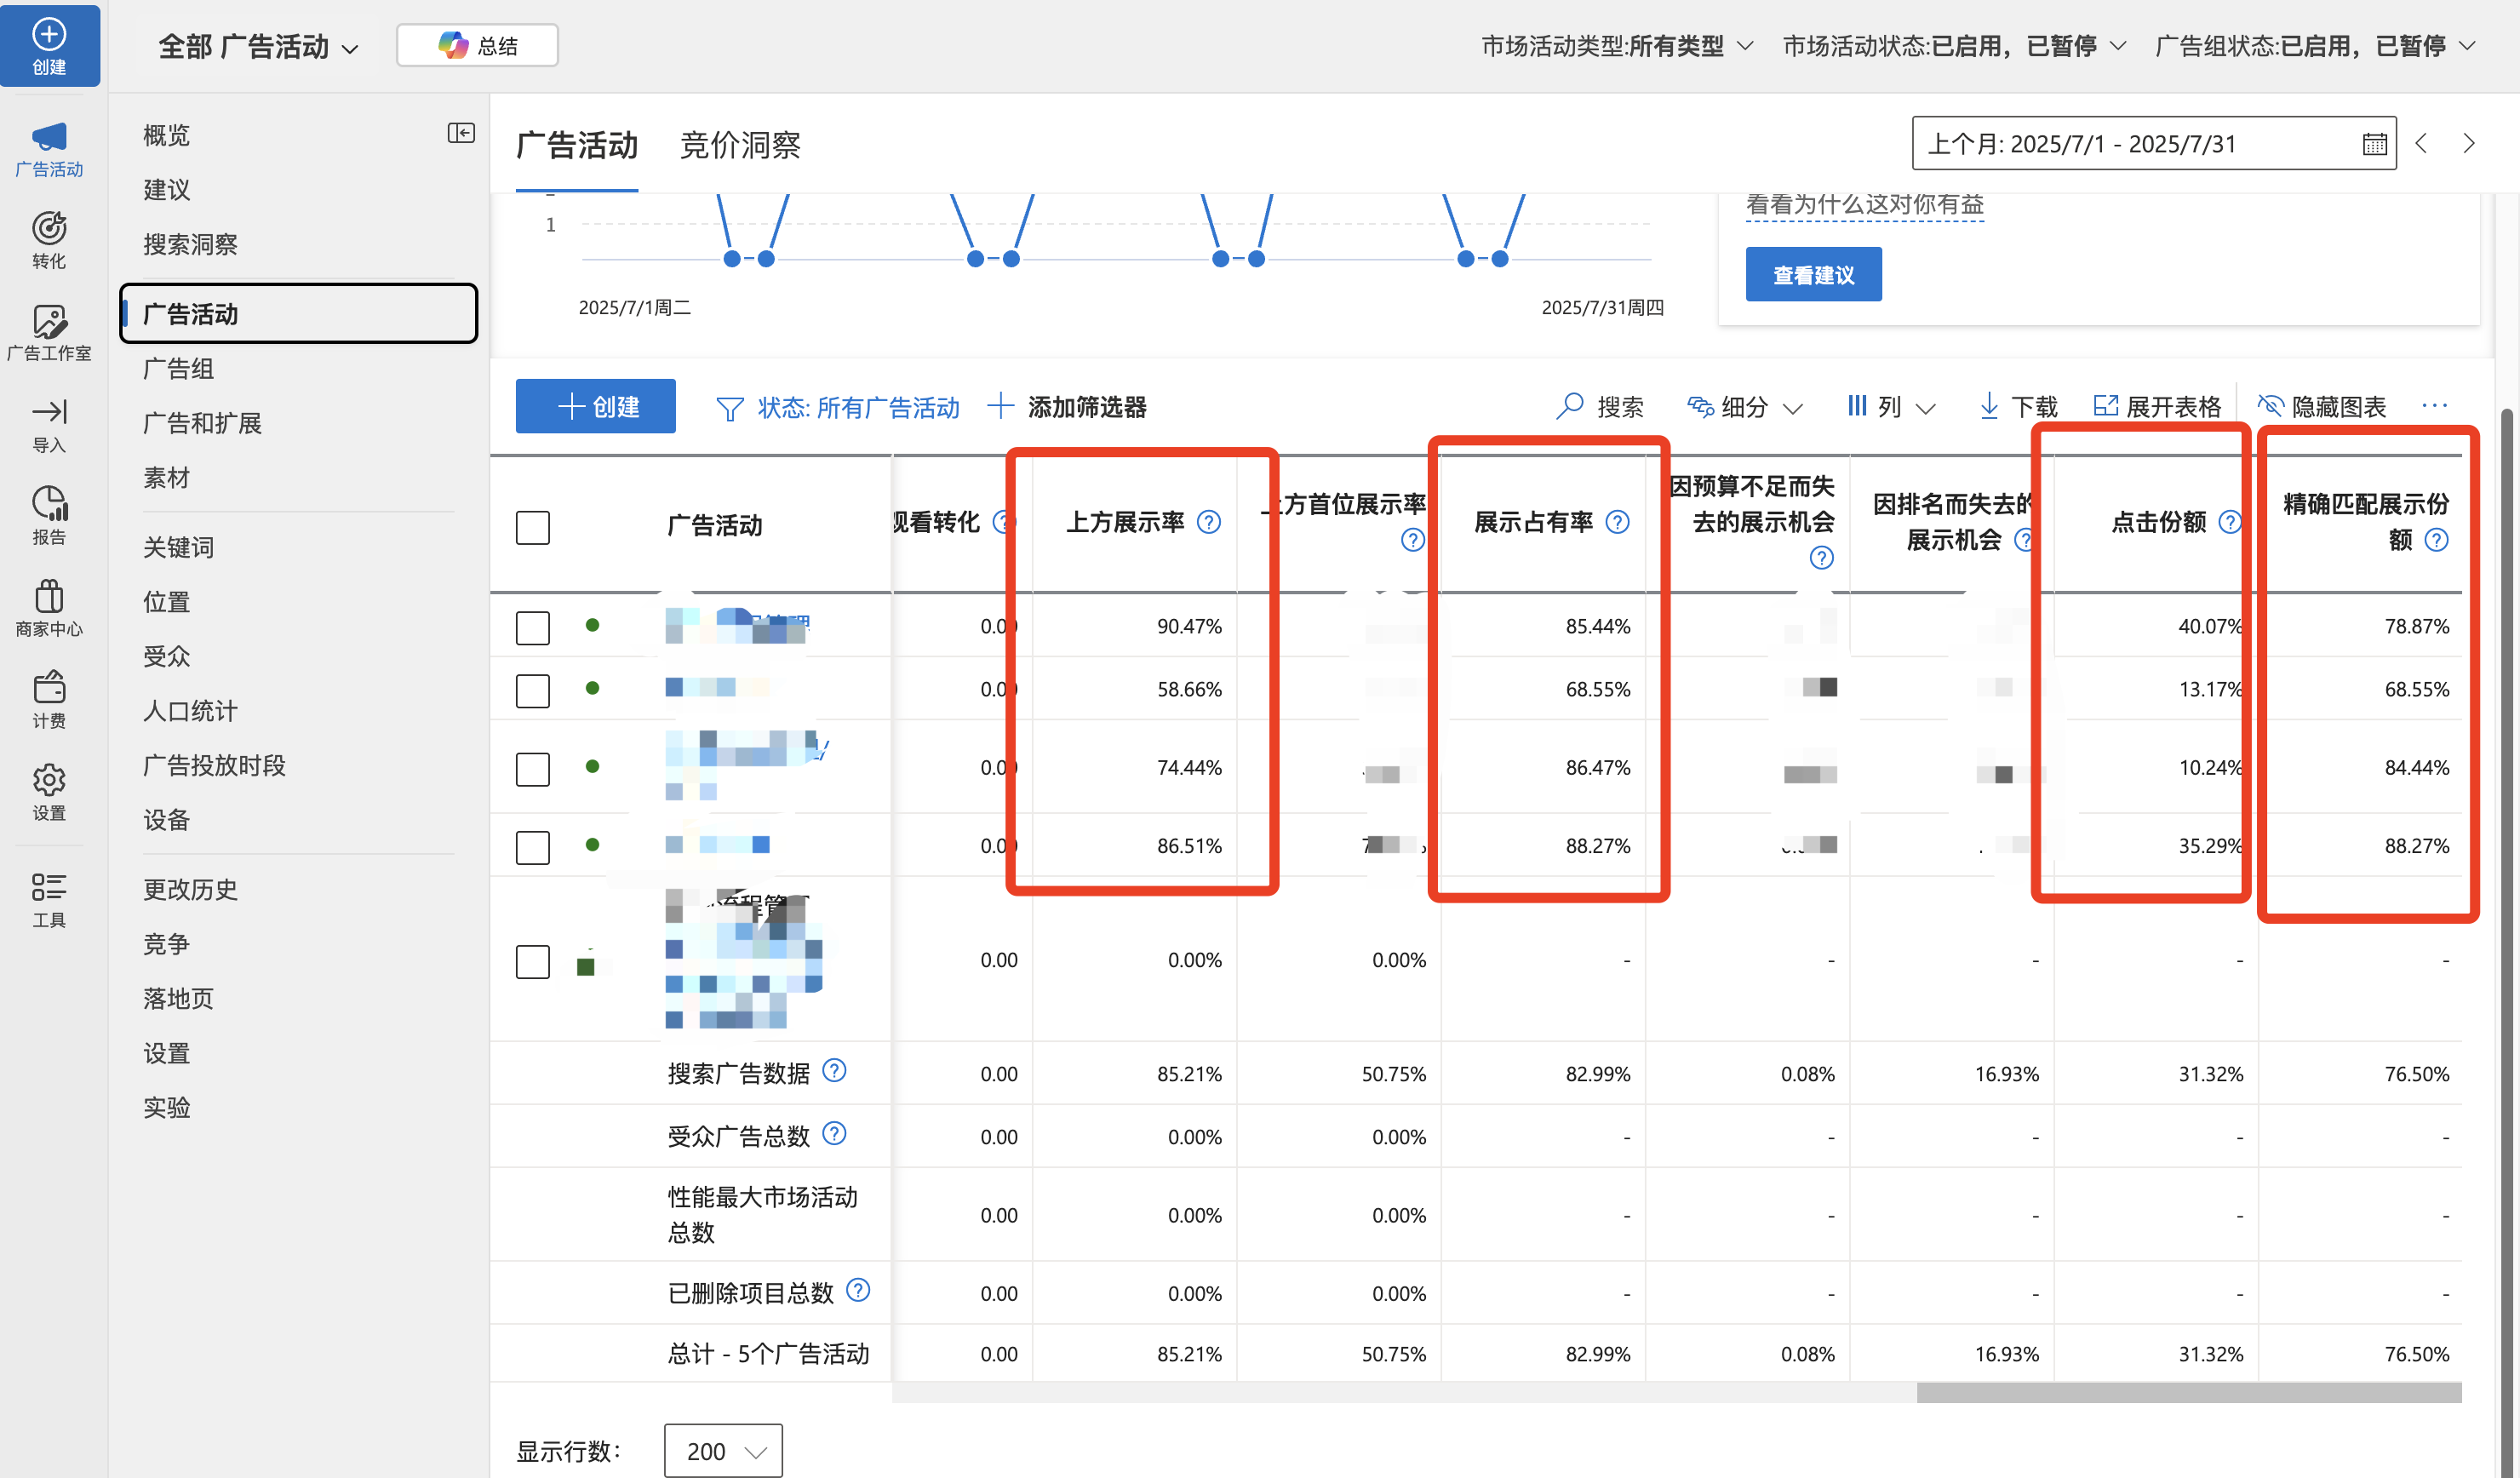Click the 总结 Copilot button
The image size is (2520, 1478).
tap(477, 46)
